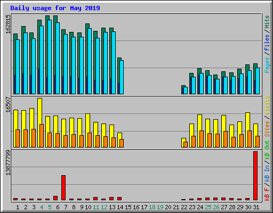Click the red kB bar for day 7

pyautogui.click(x=63, y=187)
